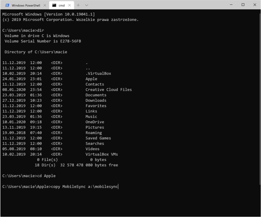Image resolution: width=261 pixels, height=217 pixels.
Task: Click the date "19.09.2018" in Roaming row
Action: 14,133
